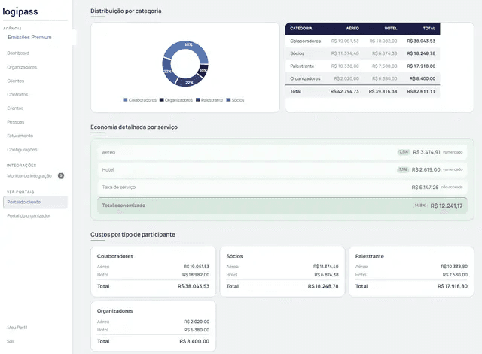Click R$ 12.241,17 total saved value
The image size is (482, 354).
click(x=447, y=206)
